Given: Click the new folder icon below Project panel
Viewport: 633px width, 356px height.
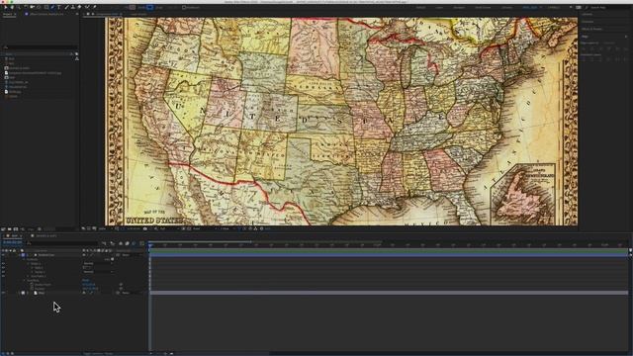Looking at the screenshot, I should 9,228.
